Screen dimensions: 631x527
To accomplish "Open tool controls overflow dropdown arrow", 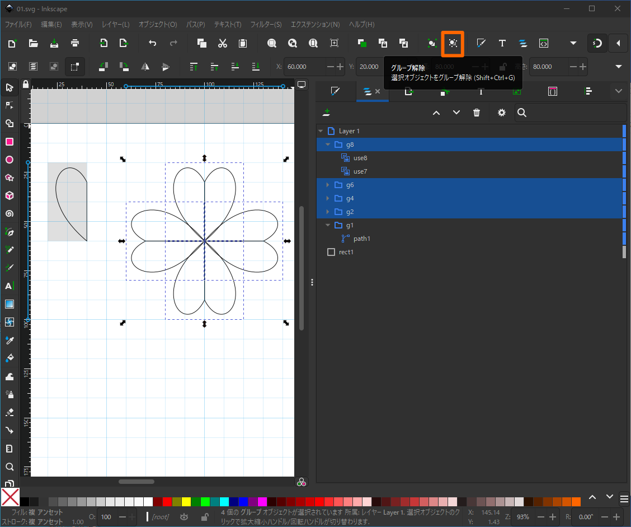I will 619,67.
